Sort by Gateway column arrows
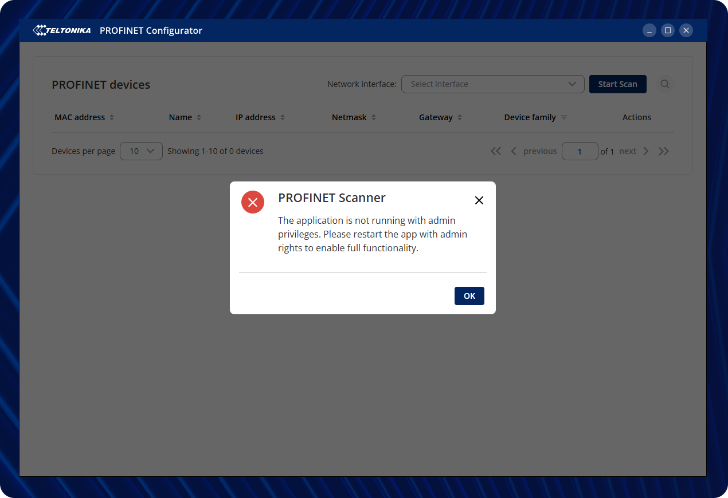 point(460,117)
